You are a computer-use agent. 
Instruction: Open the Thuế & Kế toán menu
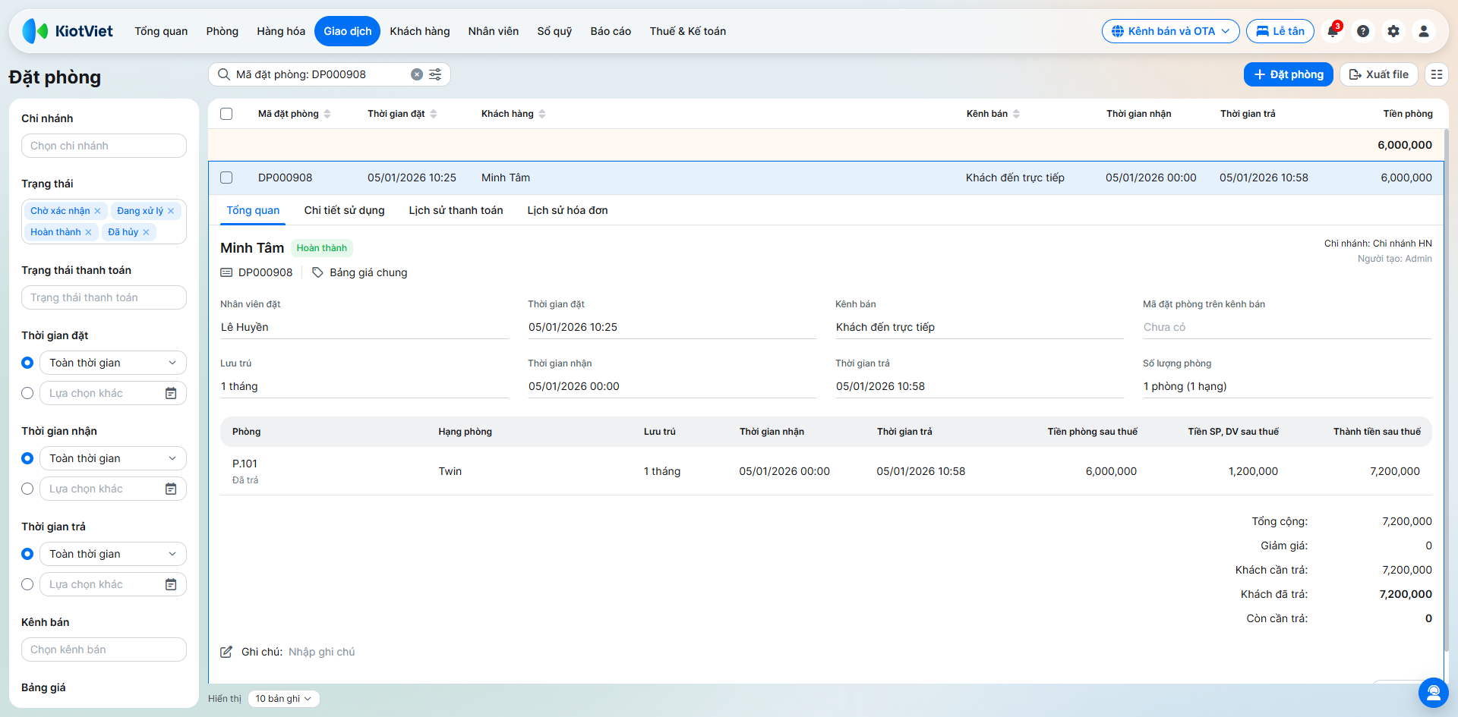[688, 31]
